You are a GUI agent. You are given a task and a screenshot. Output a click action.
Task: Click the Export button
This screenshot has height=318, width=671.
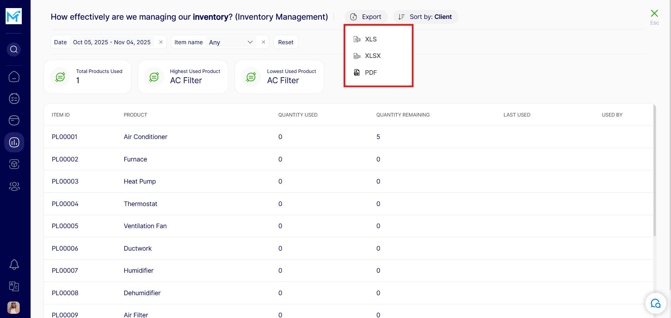click(x=366, y=17)
